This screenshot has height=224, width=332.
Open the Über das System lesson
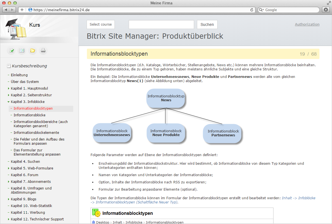point(25,82)
